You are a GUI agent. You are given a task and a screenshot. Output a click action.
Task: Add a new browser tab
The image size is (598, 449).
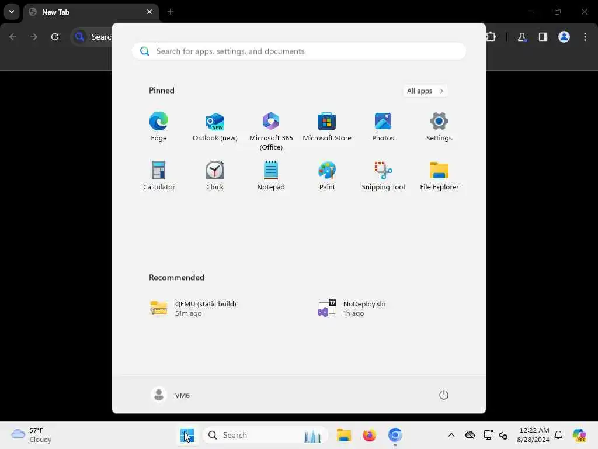(x=171, y=12)
